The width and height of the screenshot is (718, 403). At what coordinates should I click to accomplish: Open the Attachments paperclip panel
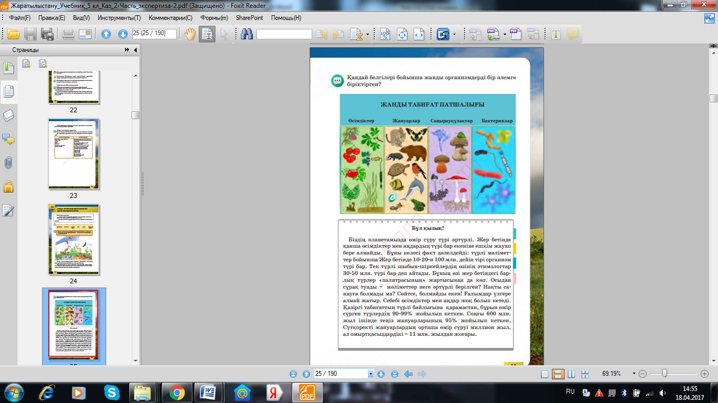click(8, 163)
